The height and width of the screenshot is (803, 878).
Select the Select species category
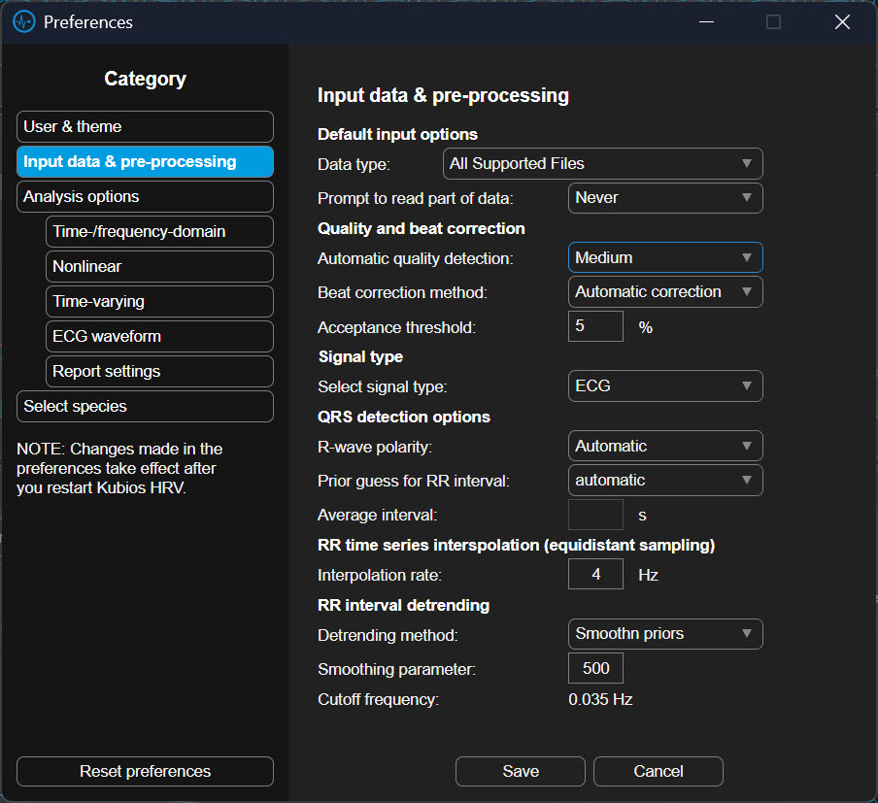145,407
